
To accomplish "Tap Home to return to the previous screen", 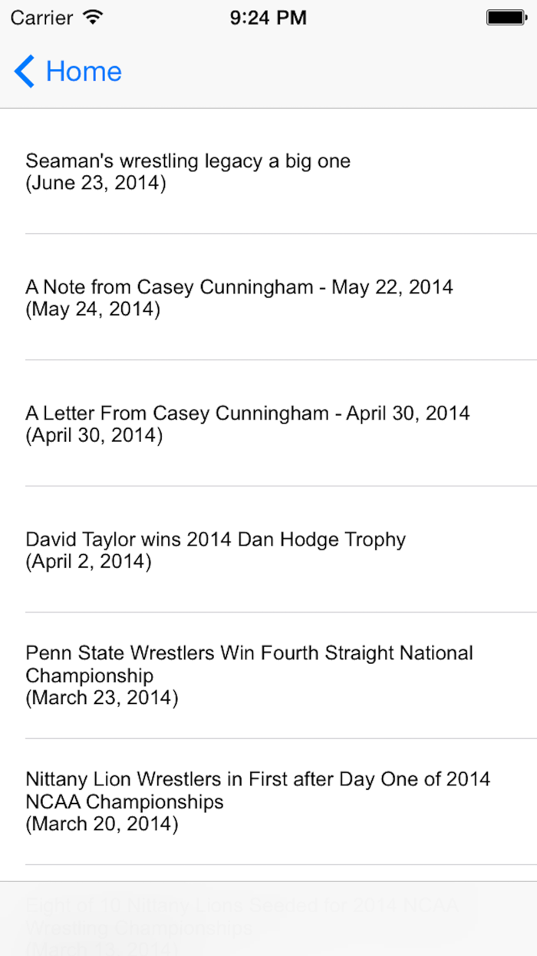I will point(84,71).
